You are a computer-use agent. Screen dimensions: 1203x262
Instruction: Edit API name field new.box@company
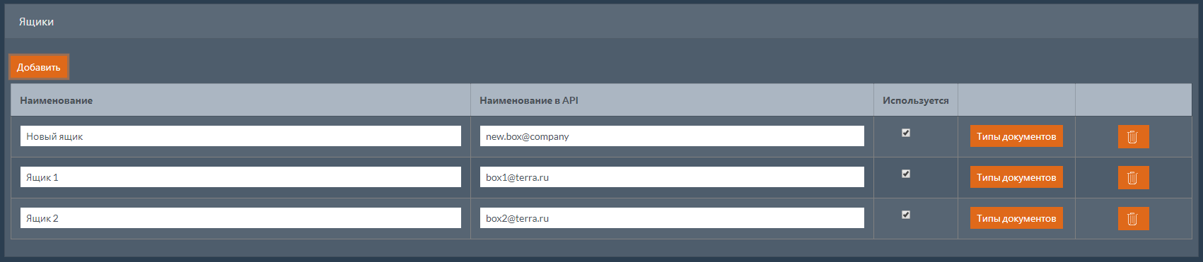point(672,136)
